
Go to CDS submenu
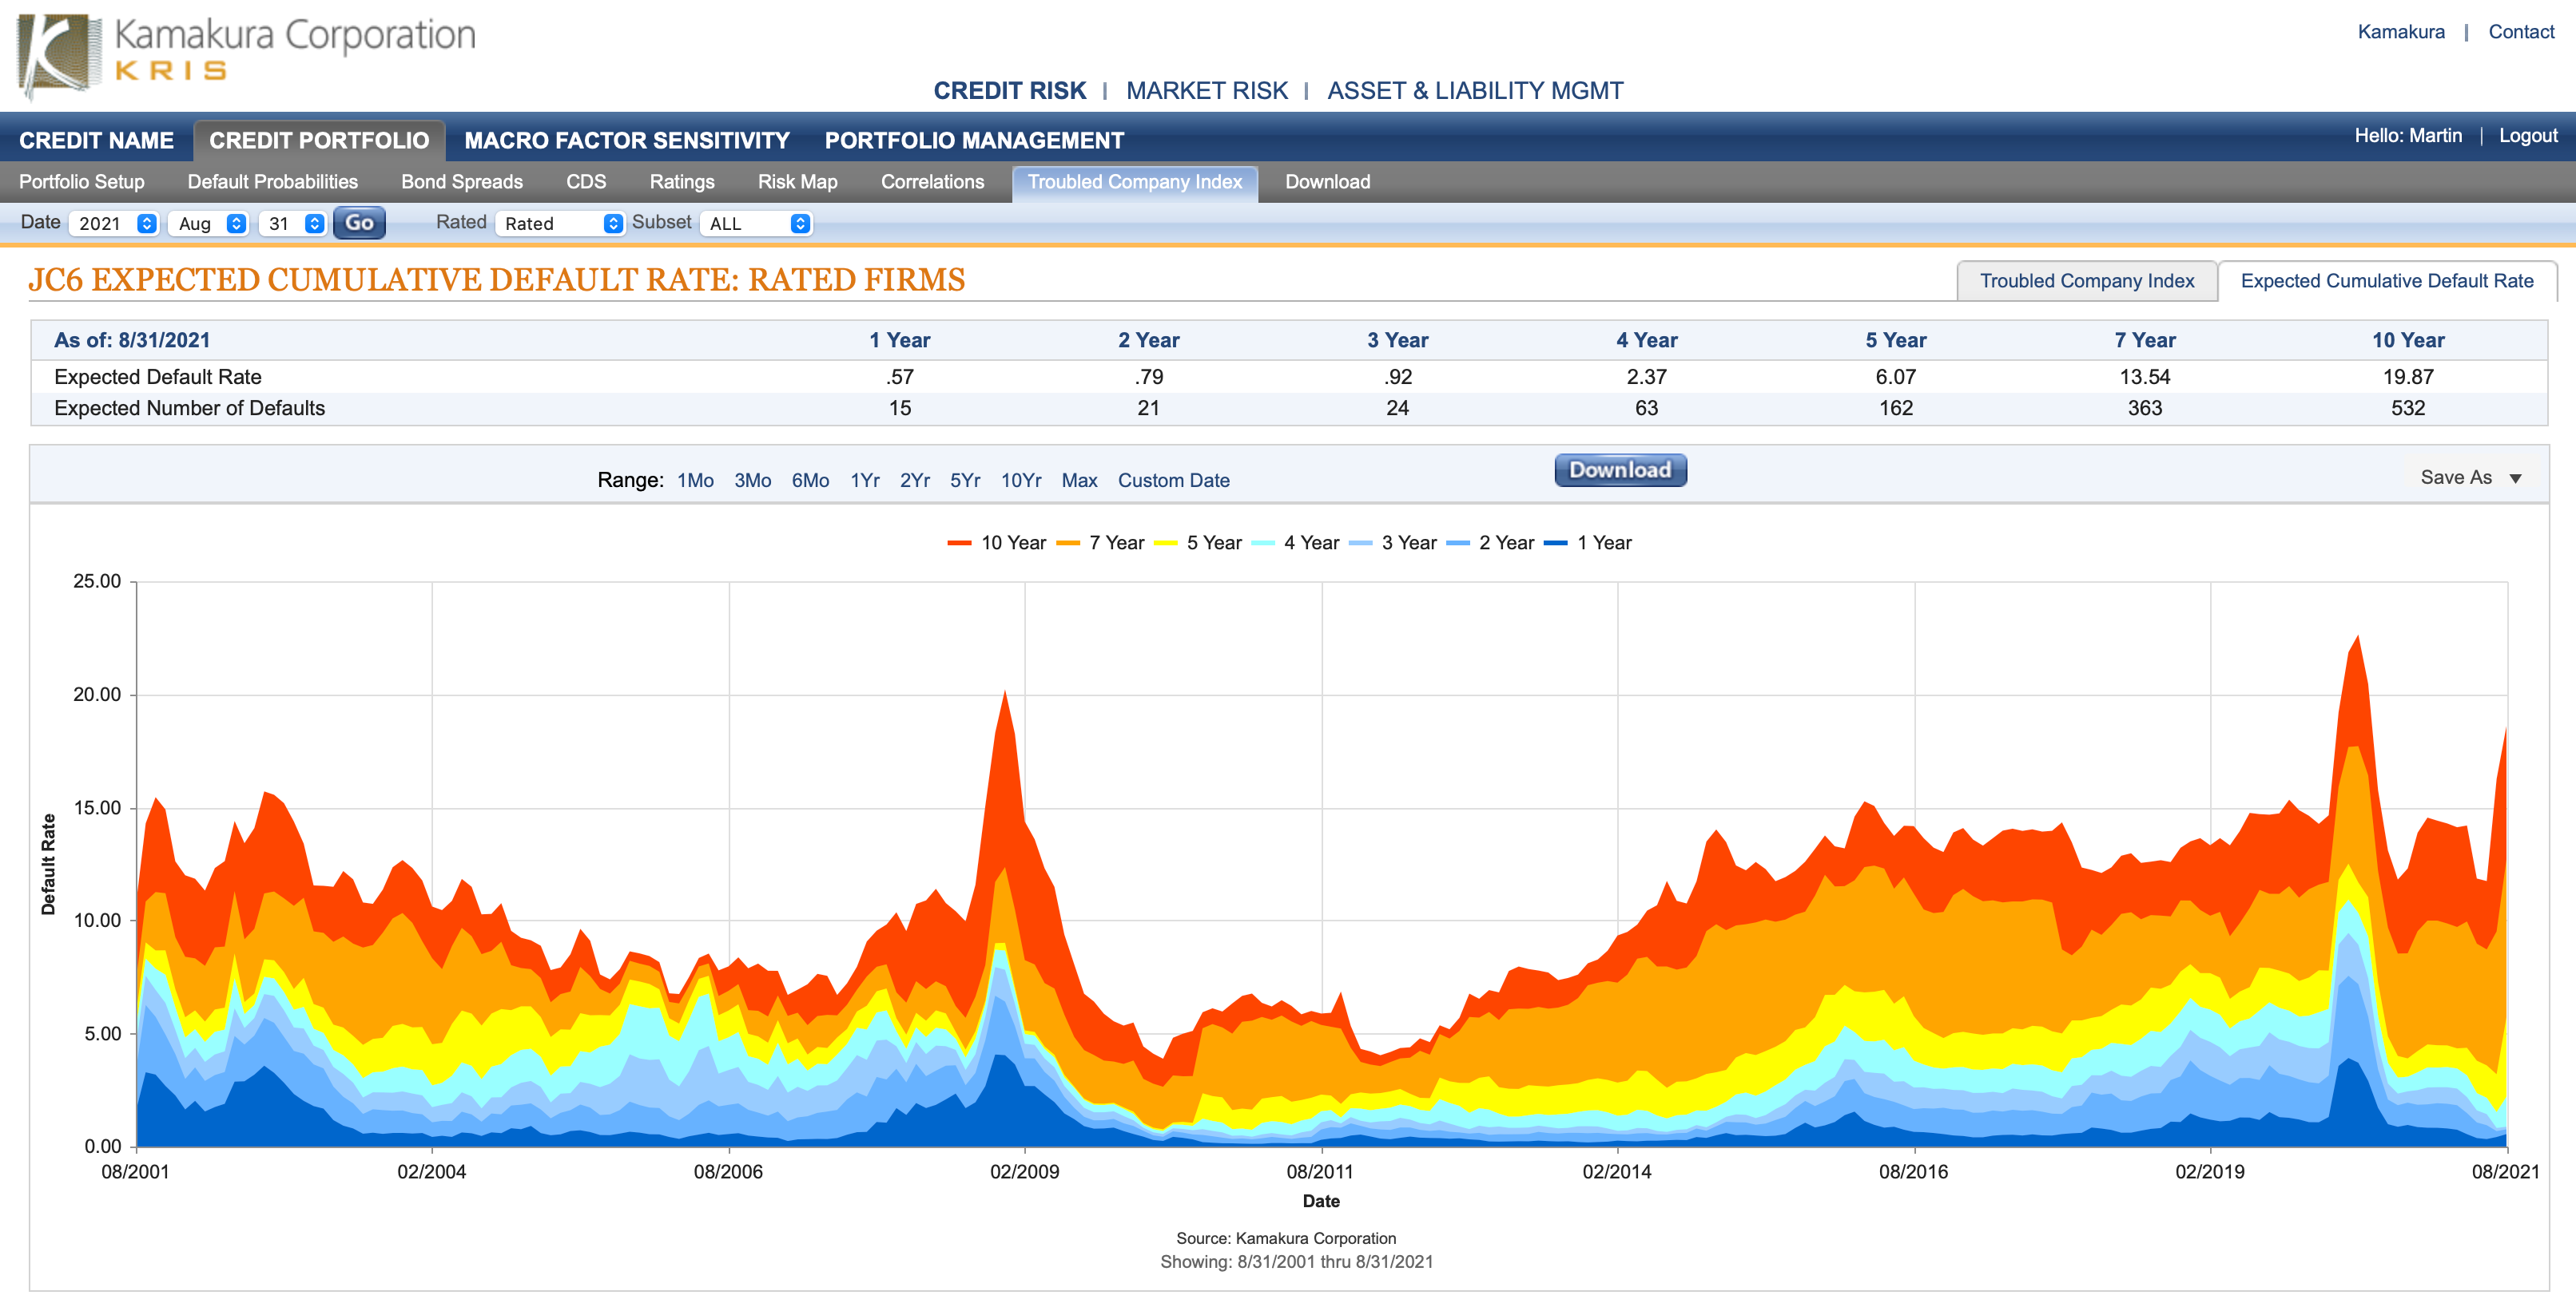tap(586, 182)
